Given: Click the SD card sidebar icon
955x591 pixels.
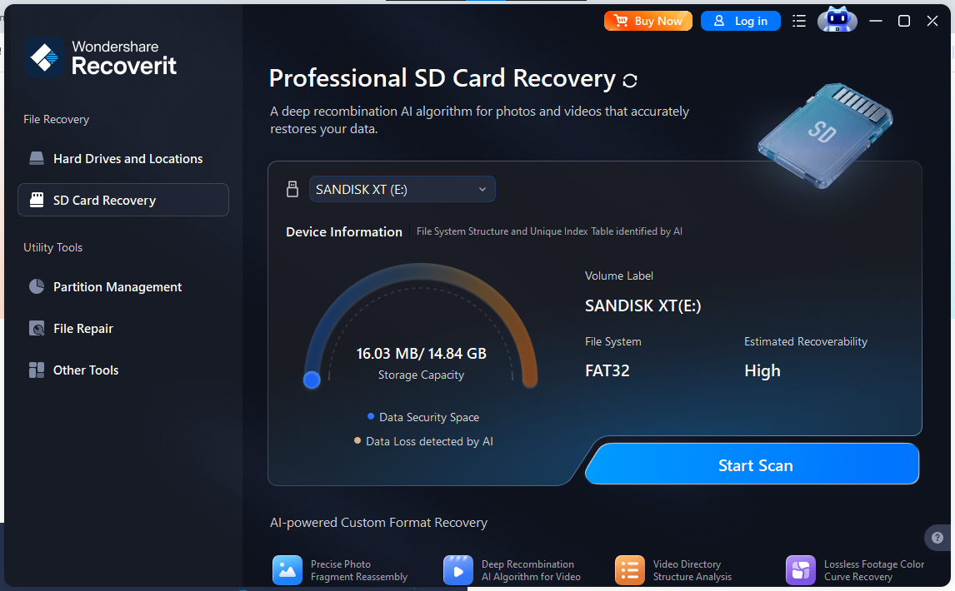Looking at the screenshot, I should 37,201.
